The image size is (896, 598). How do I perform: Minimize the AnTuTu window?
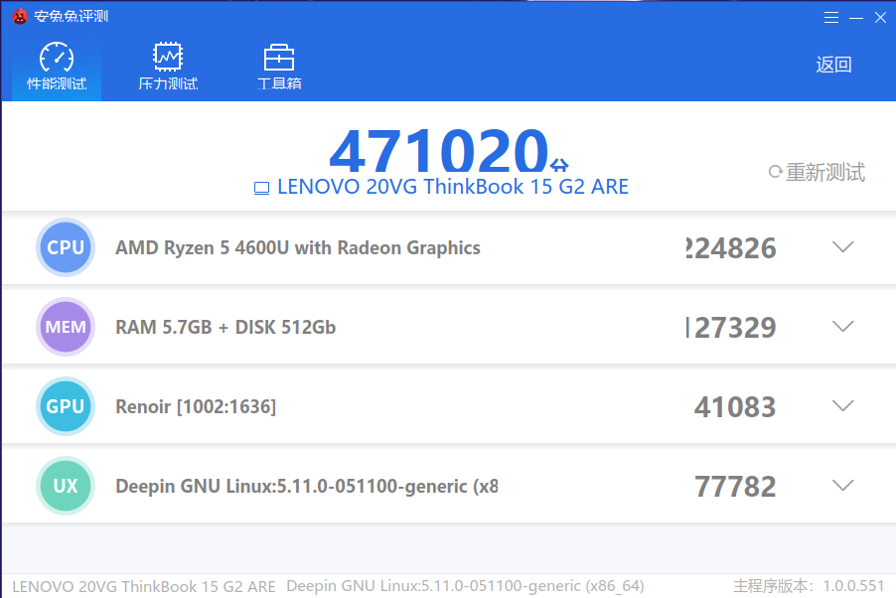click(856, 18)
